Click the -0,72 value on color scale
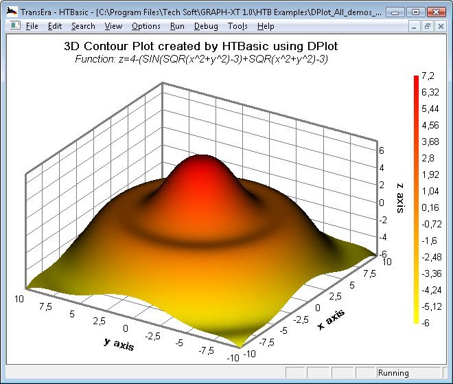This screenshot has height=384, width=453. (x=431, y=224)
